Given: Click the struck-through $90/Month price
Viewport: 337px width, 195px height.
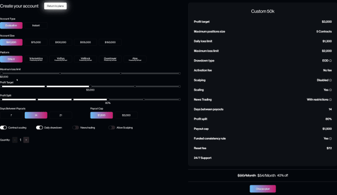Looking at the screenshot, I should (x=246, y=176).
